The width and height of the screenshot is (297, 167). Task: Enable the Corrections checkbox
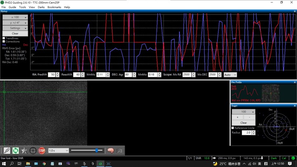4,42
